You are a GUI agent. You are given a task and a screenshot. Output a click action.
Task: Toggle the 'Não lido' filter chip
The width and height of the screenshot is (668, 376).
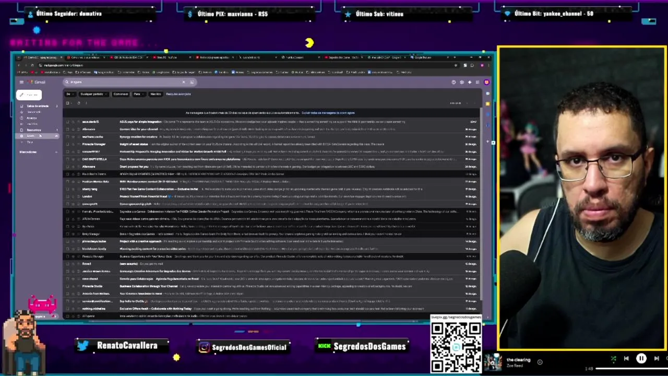point(156,94)
